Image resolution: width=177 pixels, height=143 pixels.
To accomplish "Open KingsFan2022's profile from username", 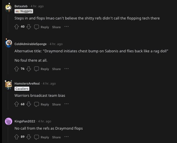I will pos(25,121).
